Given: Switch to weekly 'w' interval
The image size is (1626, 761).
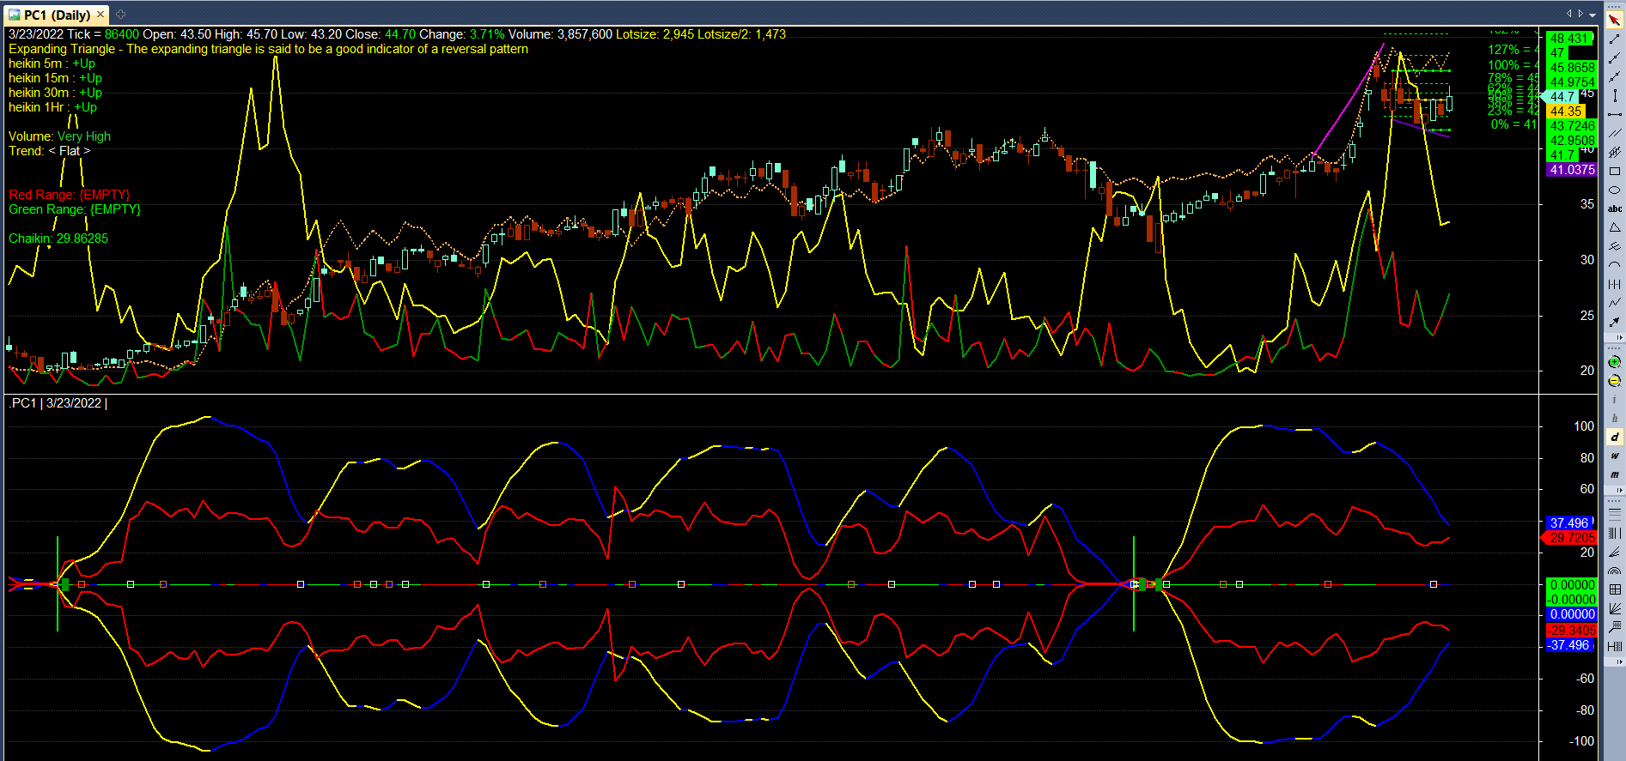Looking at the screenshot, I should click(1615, 456).
